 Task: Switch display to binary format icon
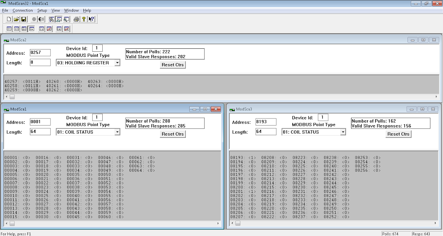click(9, 29)
